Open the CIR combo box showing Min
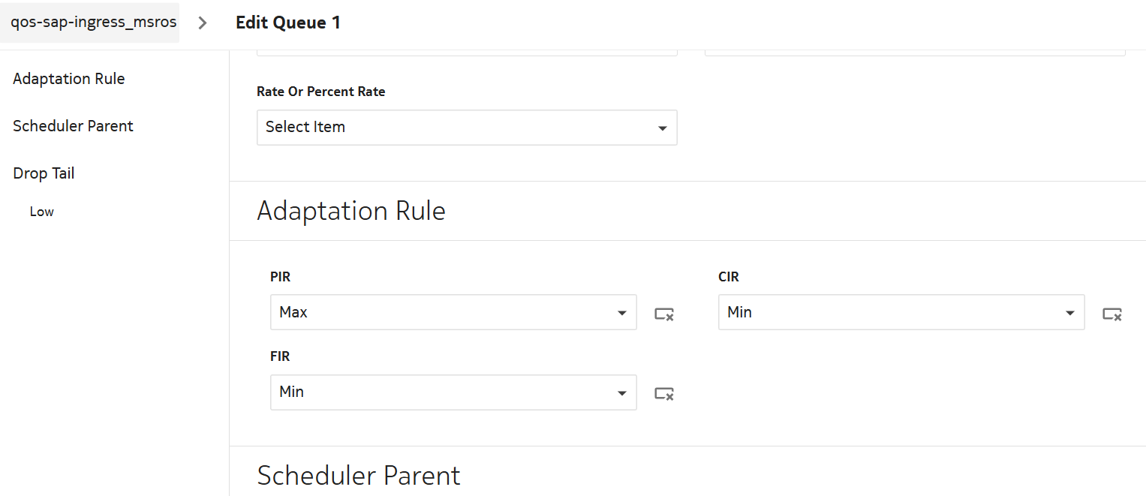The height and width of the screenshot is (496, 1146). tap(891, 312)
